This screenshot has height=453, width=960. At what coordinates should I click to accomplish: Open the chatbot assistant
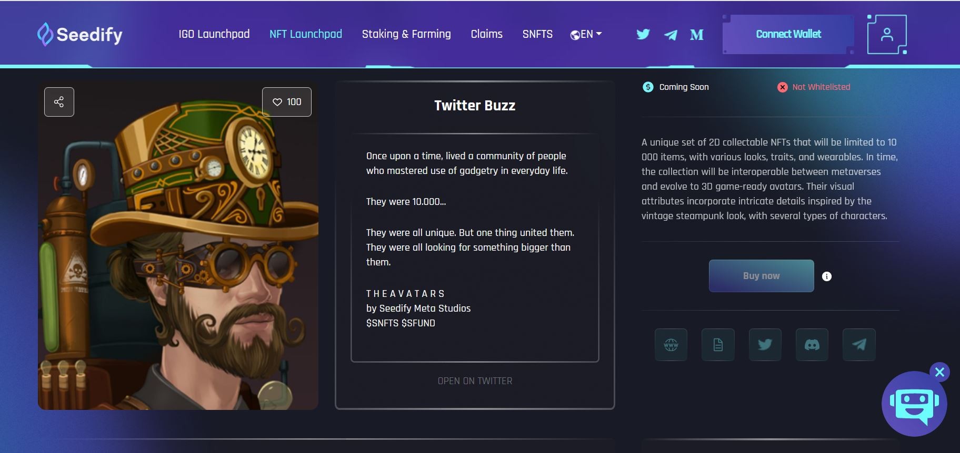pos(914,404)
